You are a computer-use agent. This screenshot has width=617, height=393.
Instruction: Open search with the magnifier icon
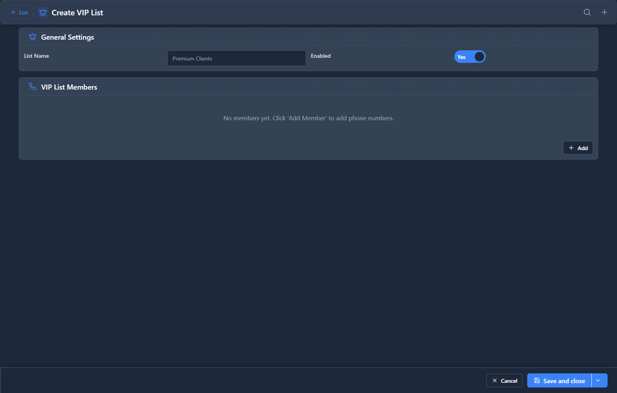587,12
